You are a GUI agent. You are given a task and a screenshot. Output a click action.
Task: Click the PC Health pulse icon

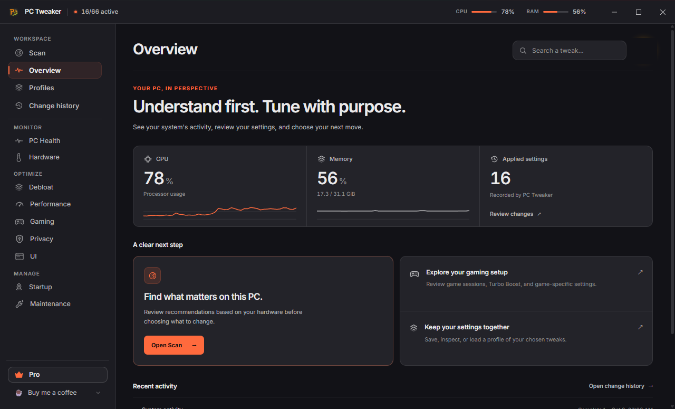pos(19,141)
